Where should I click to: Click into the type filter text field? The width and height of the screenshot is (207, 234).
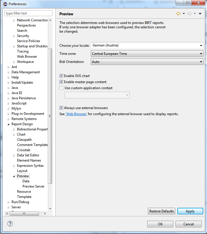tap(29, 13)
